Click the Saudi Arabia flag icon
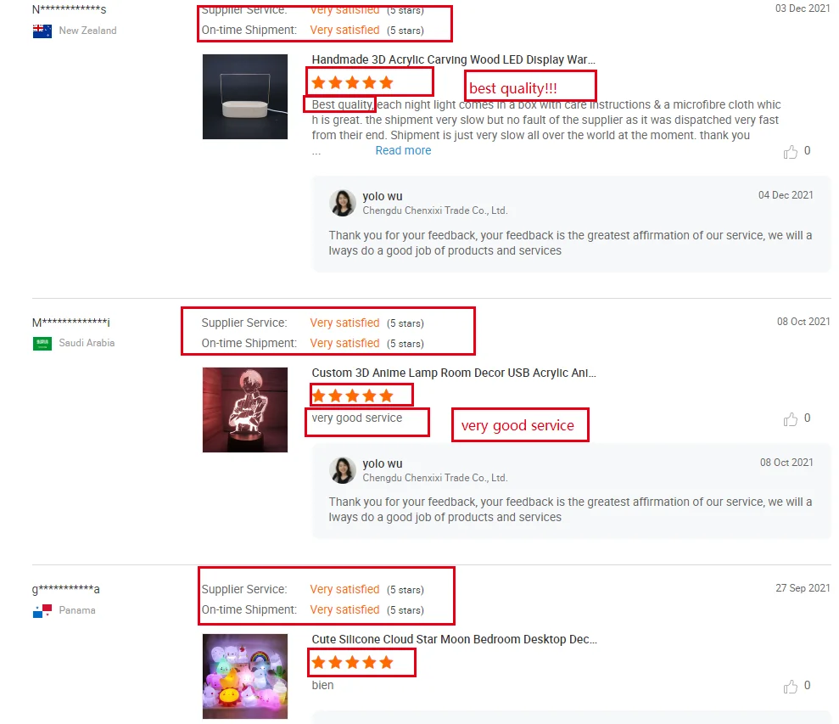 coord(42,343)
